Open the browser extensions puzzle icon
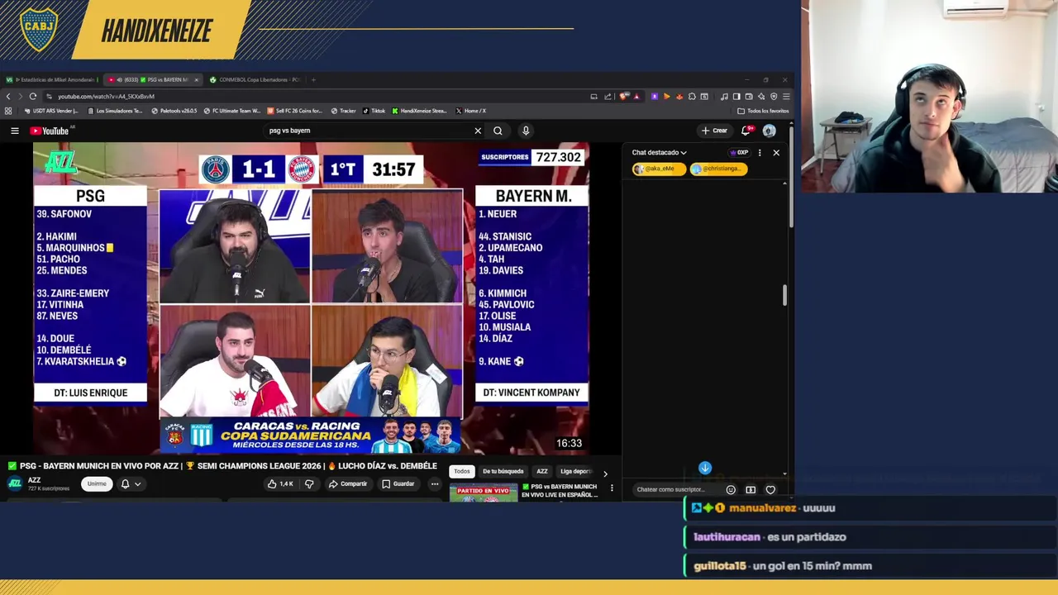Image resolution: width=1058 pixels, height=595 pixels. tap(692, 97)
